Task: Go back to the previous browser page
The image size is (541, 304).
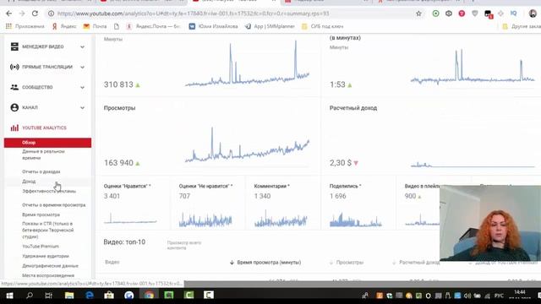Action: point(9,14)
